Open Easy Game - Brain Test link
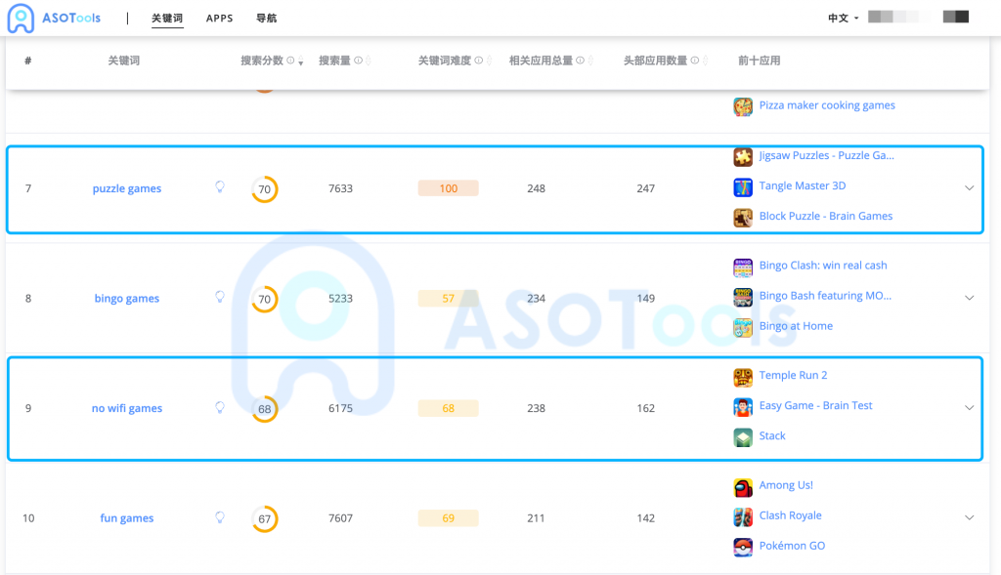 coord(815,405)
